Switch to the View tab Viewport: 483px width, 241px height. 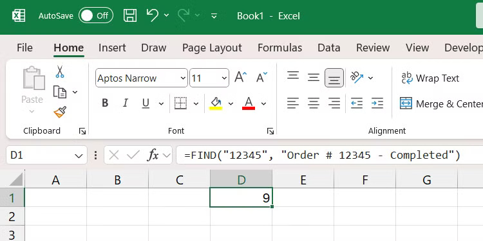click(x=417, y=48)
